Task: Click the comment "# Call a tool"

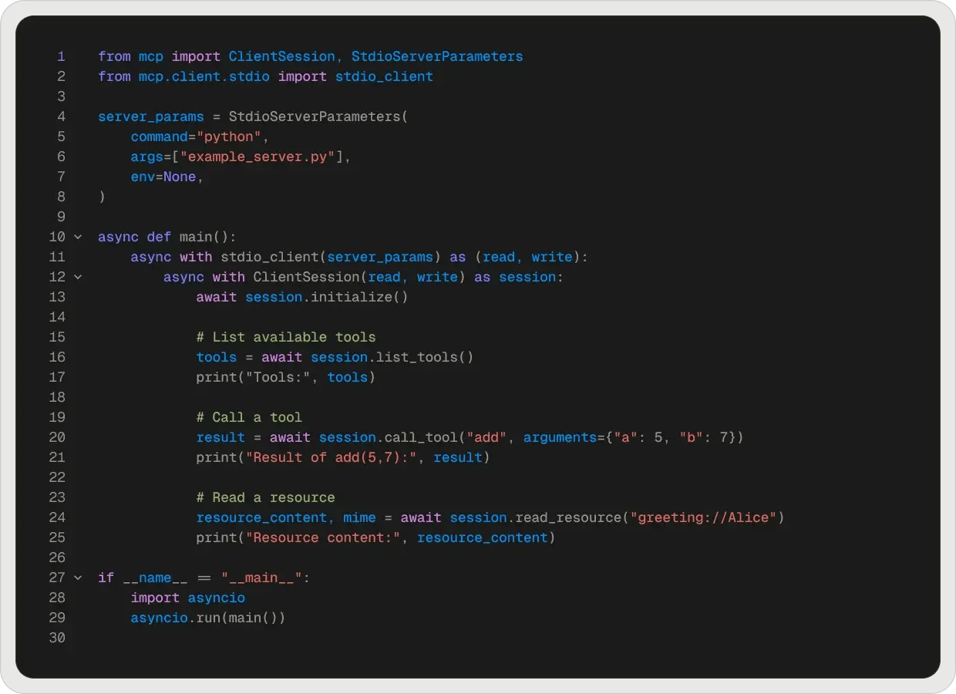Action: 249,417
